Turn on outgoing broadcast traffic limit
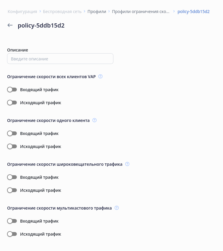This screenshot has width=223, height=251. (x=12, y=190)
